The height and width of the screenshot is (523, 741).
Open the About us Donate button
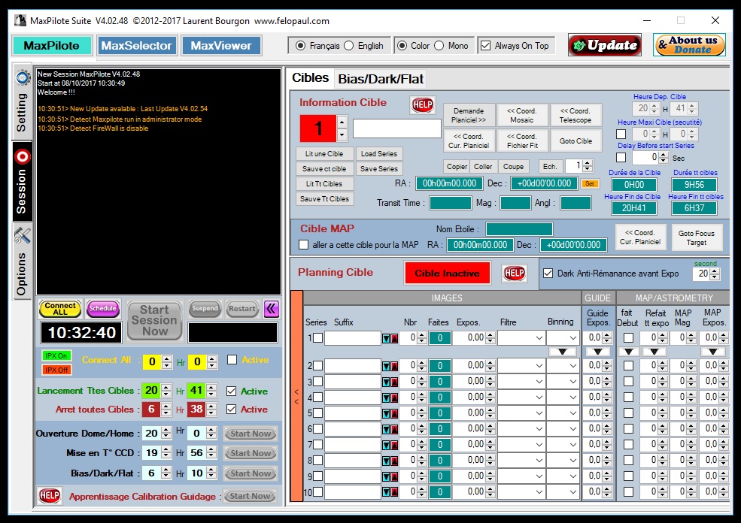[x=690, y=45]
